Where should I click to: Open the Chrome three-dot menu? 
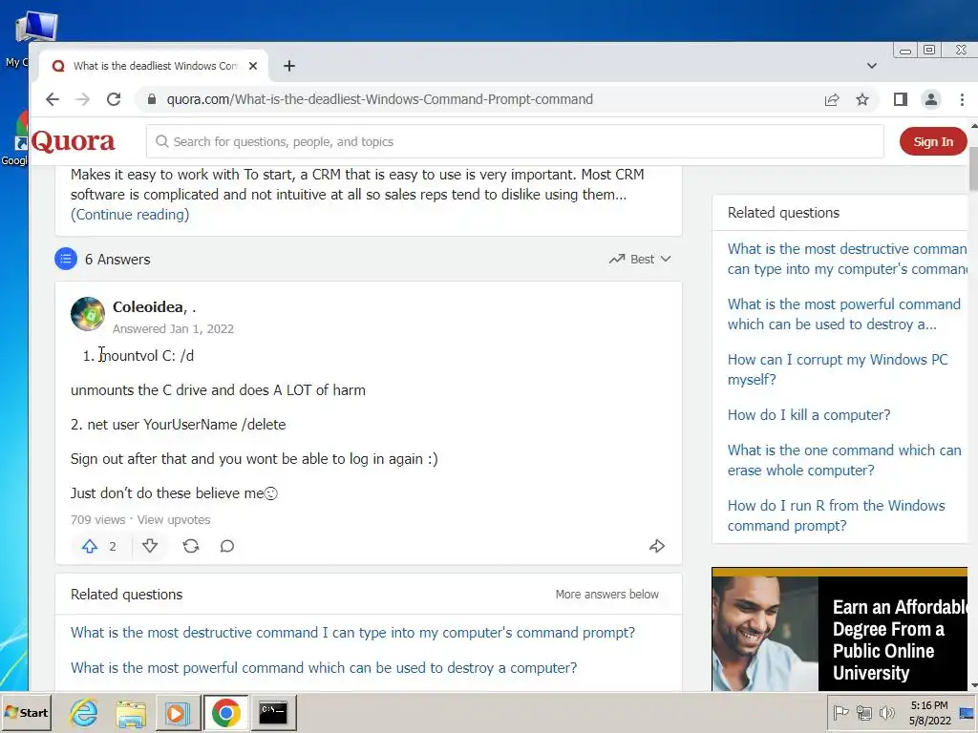[962, 99]
